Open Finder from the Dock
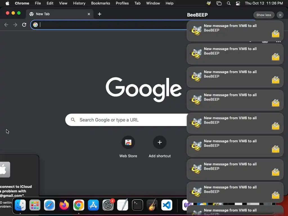The height and width of the screenshot is (216, 288). [x=20, y=205]
